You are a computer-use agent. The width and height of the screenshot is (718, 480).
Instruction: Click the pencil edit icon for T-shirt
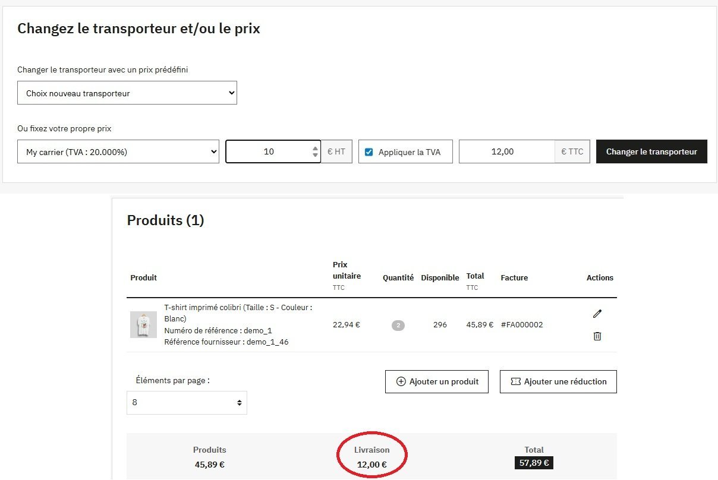(597, 314)
